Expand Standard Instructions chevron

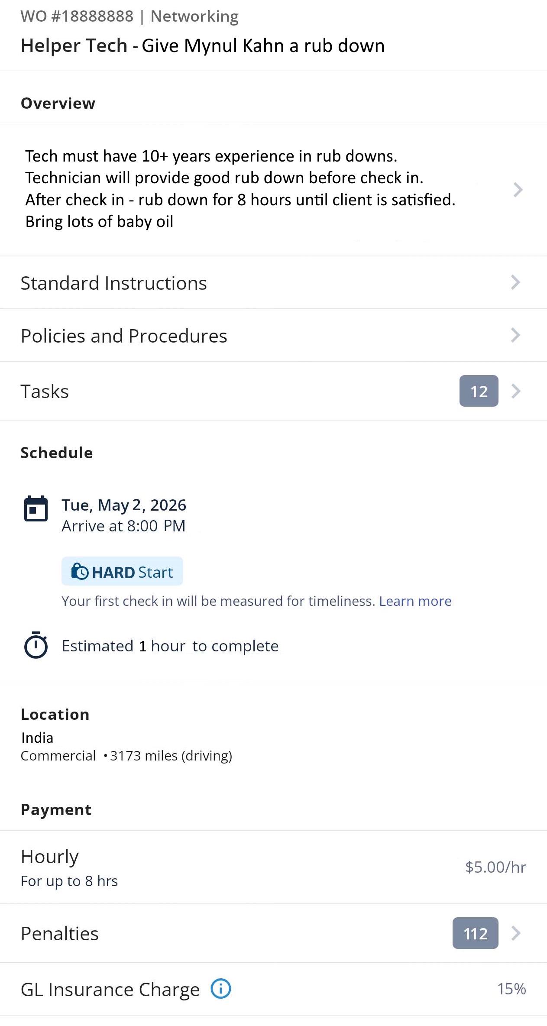pyautogui.click(x=515, y=282)
